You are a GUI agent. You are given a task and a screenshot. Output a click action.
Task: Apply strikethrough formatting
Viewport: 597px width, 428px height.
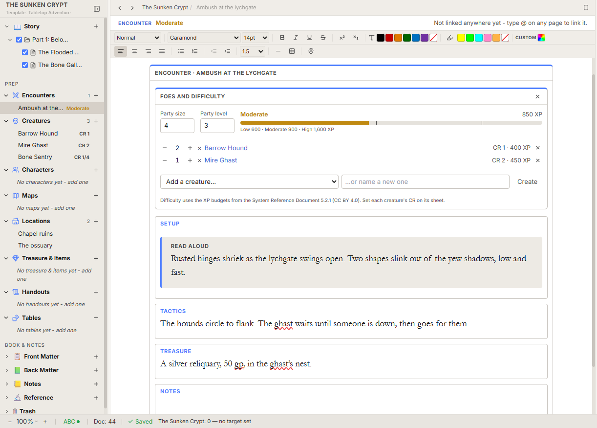[x=323, y=38]
